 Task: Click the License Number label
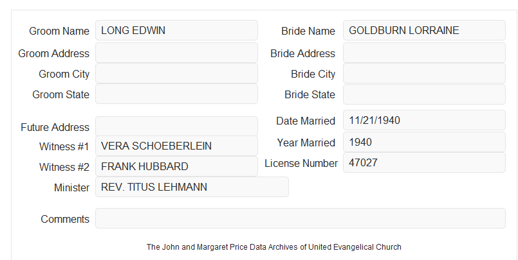click(301, 163)
